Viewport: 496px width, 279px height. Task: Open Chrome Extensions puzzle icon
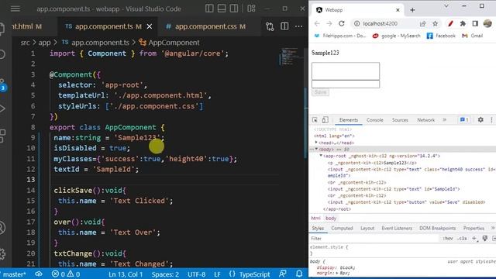click(463, 24)
